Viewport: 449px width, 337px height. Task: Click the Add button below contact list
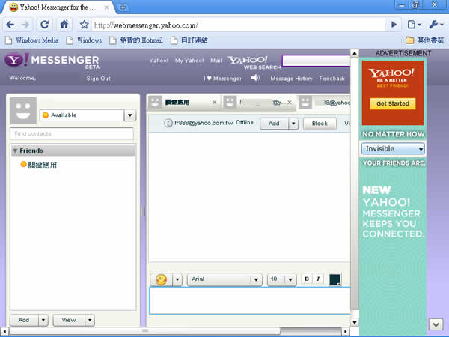tap(24, 320)
